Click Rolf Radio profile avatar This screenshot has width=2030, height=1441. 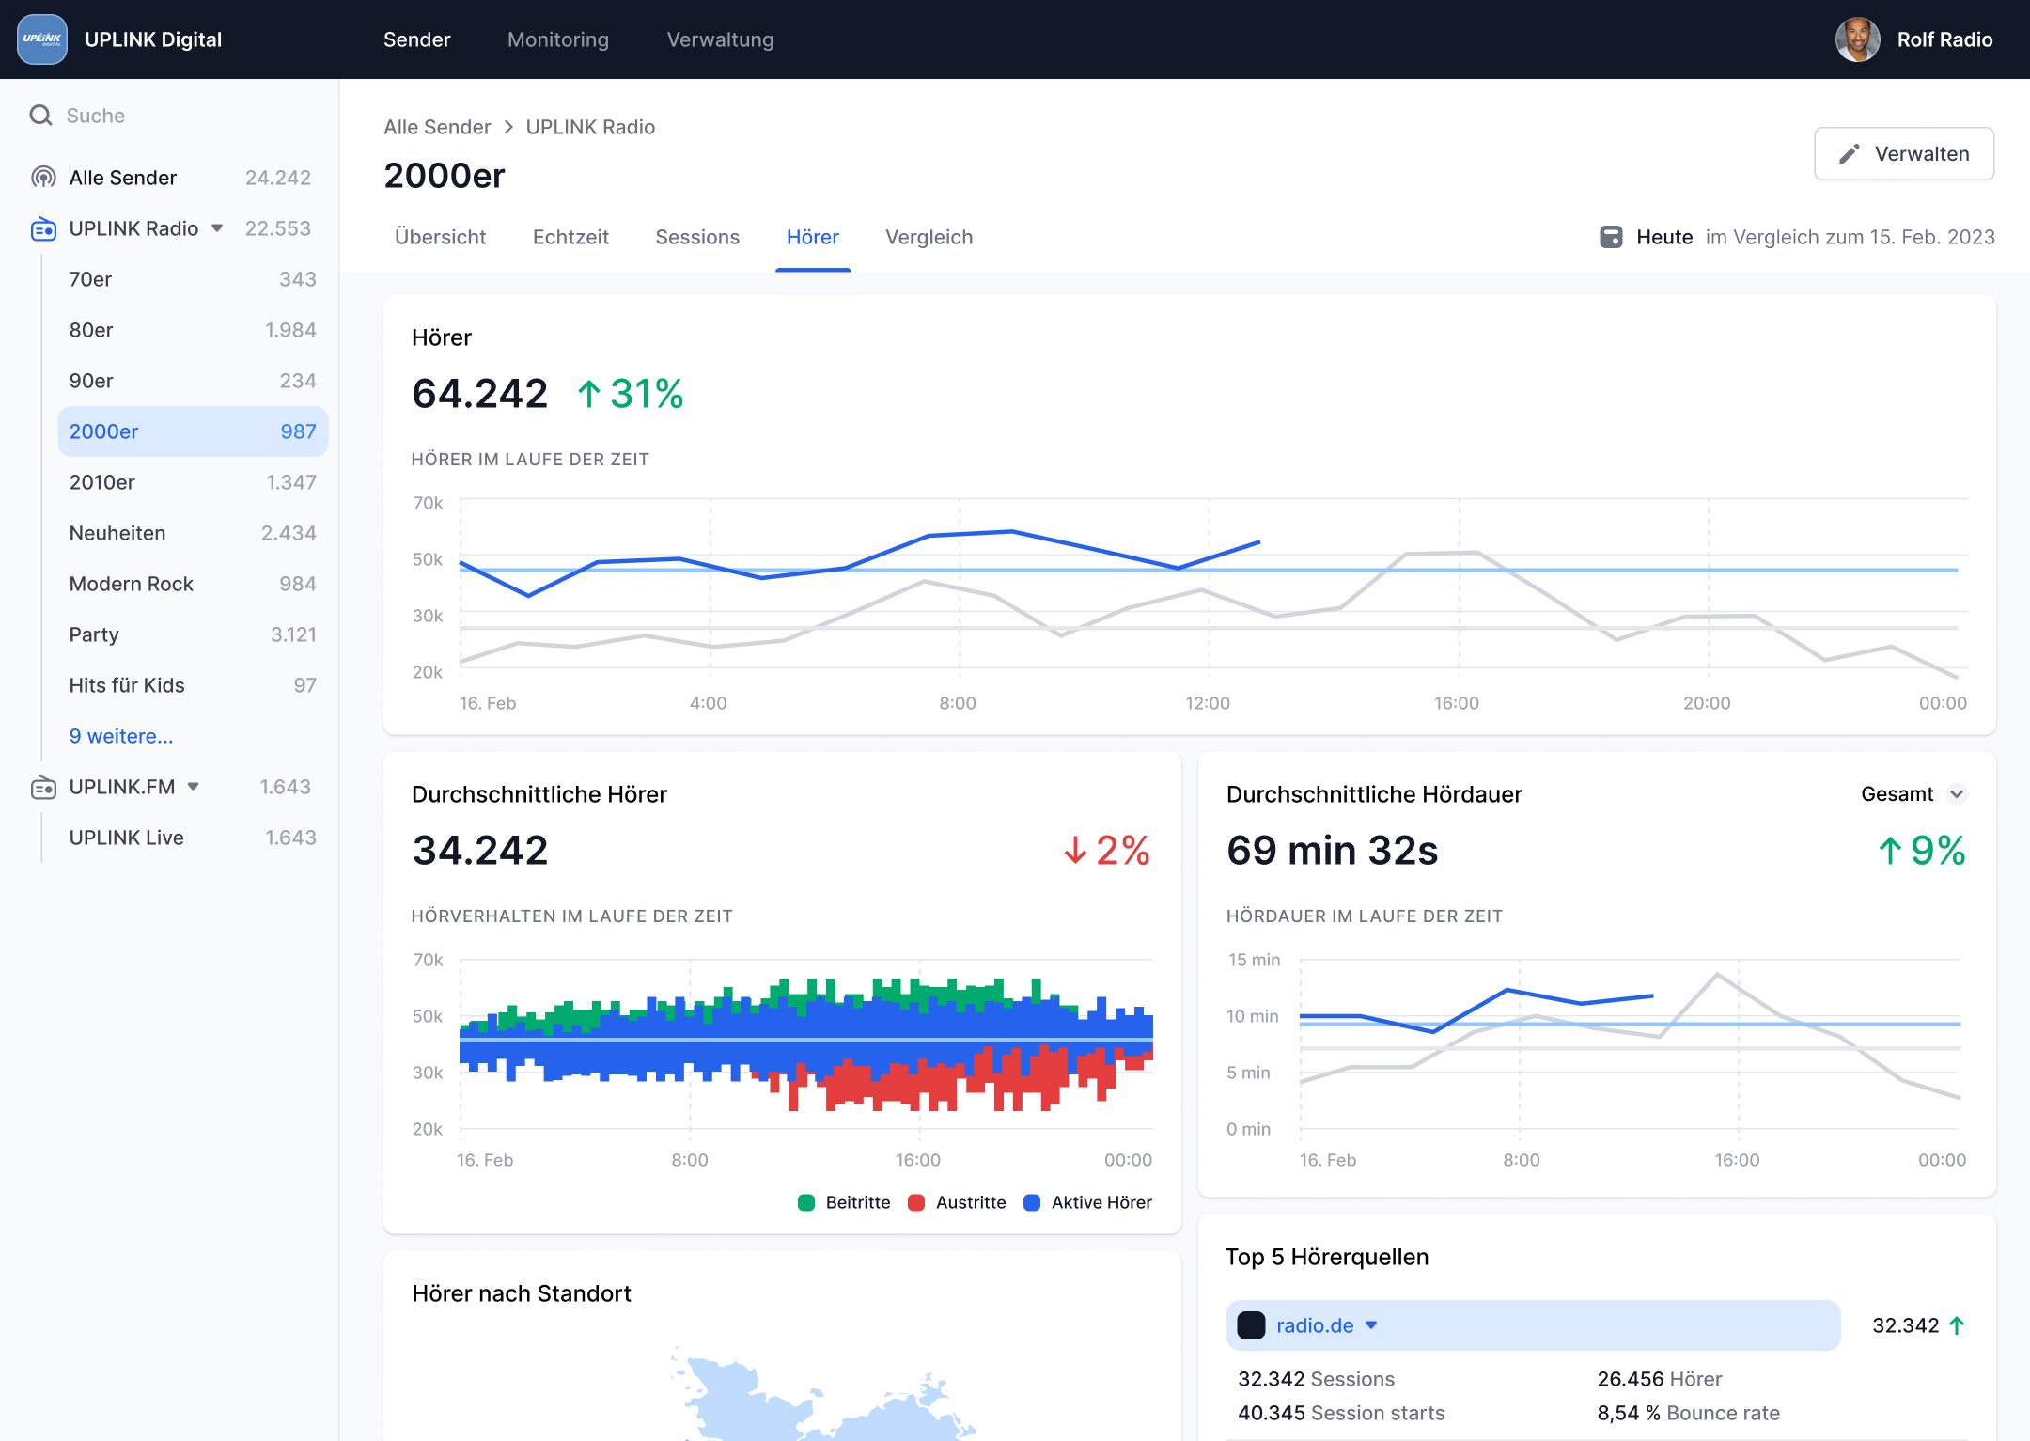pyautogui.click(x=1857, y=39)
